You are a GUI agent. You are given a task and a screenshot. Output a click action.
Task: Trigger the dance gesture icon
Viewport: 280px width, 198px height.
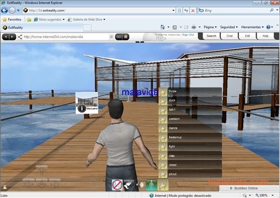pyautogui.click(x=163, y=129)
